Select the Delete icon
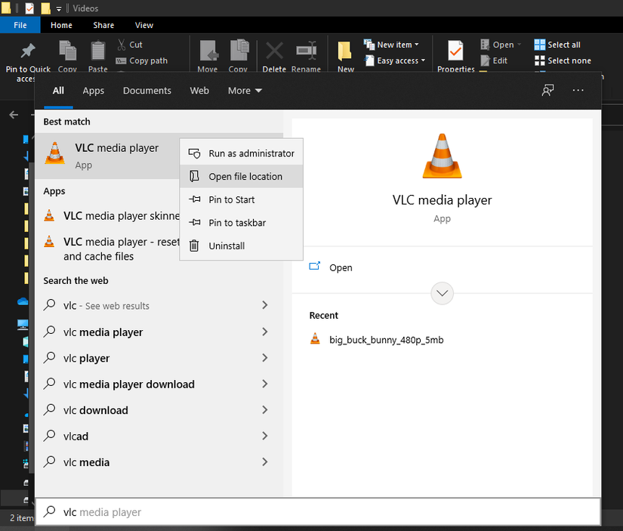Screen dimensions: 623x531 (273, 53)
